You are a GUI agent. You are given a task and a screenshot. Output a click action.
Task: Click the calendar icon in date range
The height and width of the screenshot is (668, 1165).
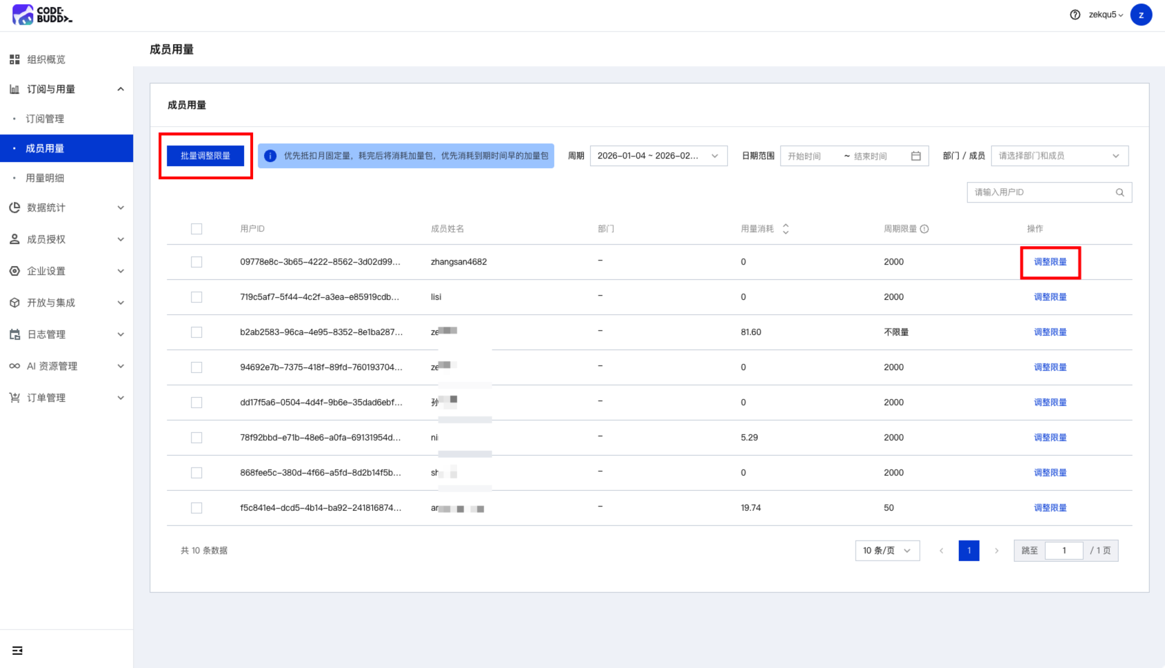click(915, 156)
